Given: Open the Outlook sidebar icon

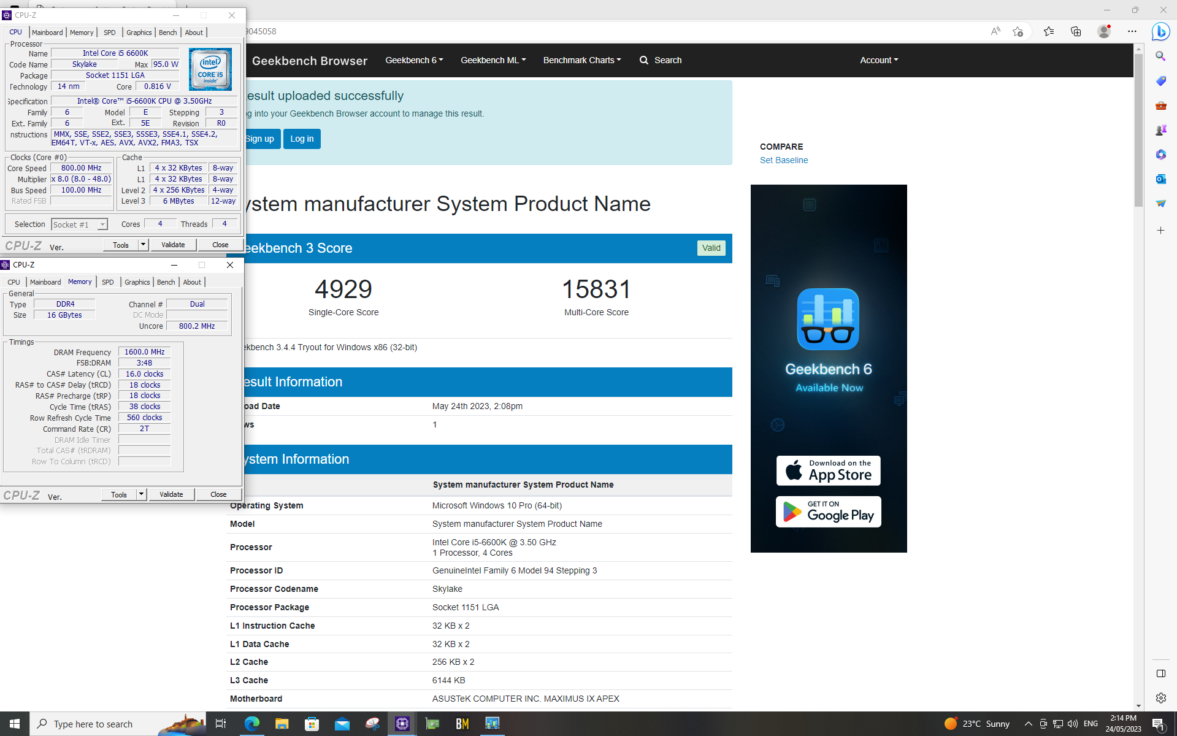Looking at the screenshot, I should click(1160, 179).
